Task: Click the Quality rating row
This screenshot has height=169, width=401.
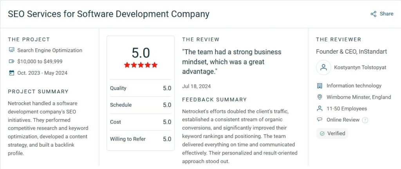Action: coord(141,88)
